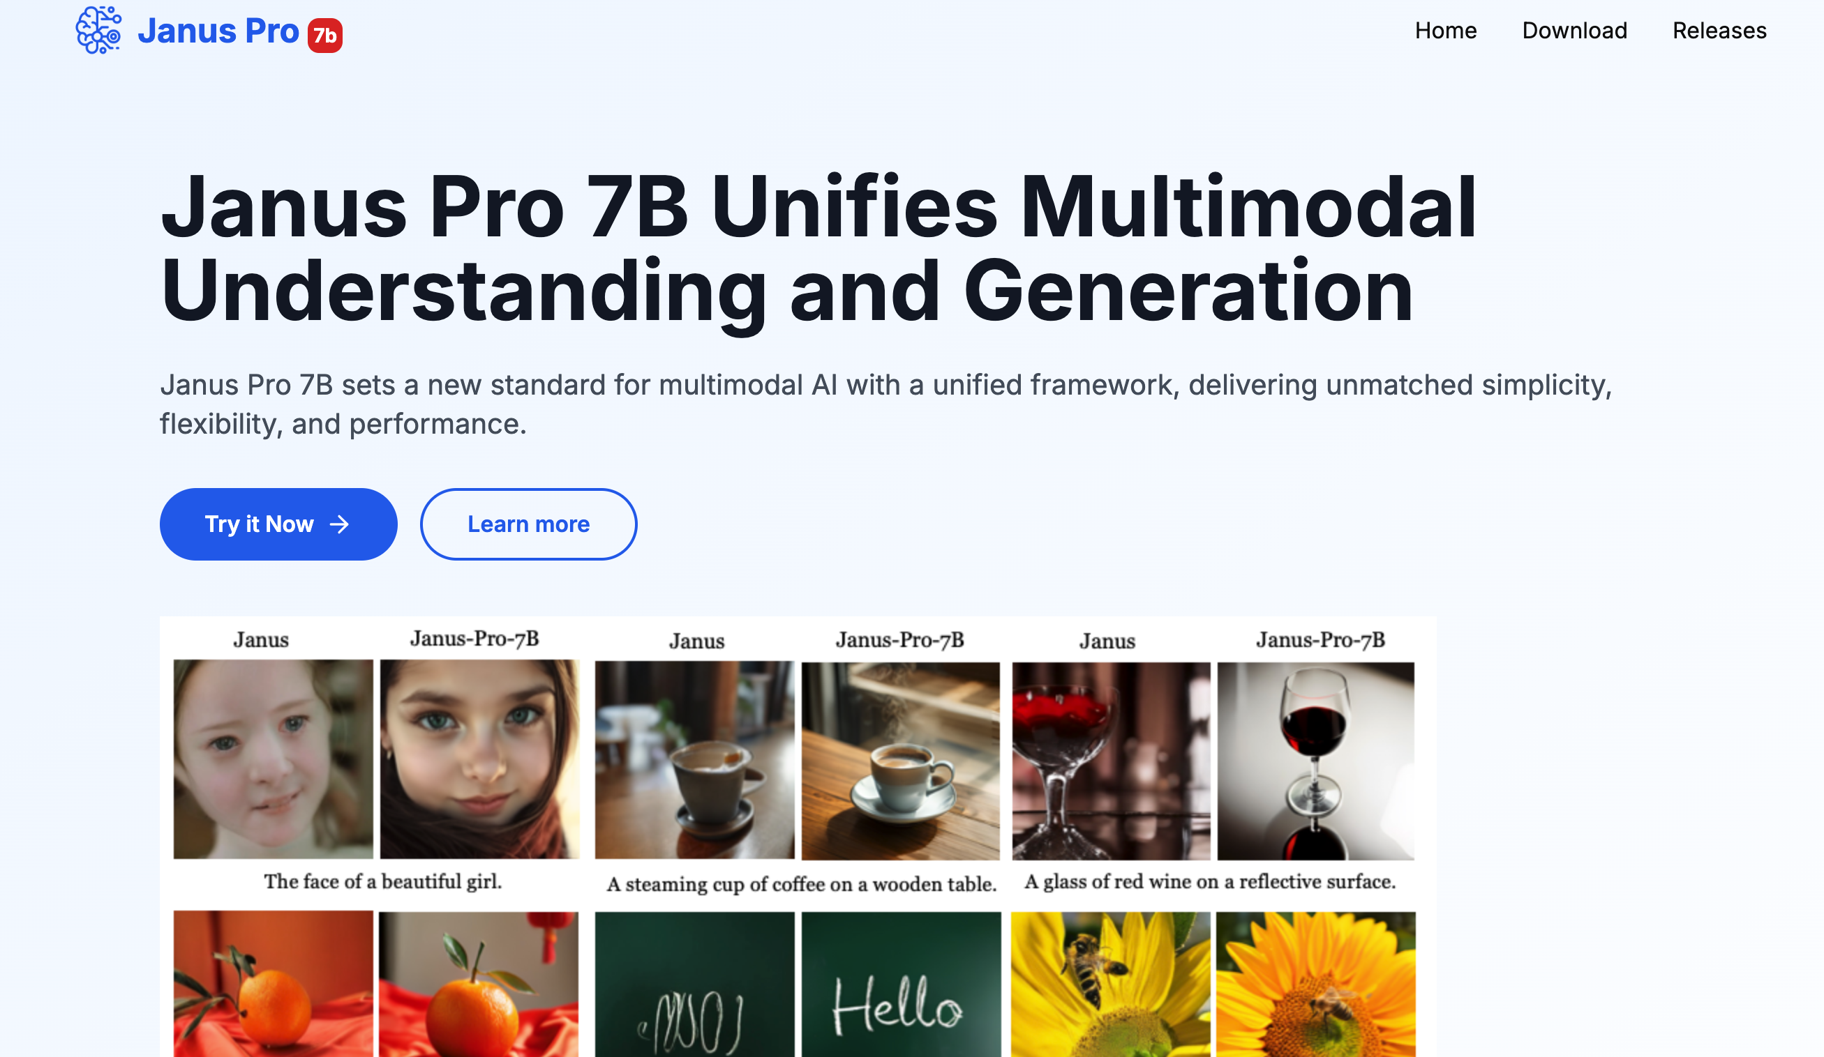Click the Try it Now button
1824x1057 pixels.
[x=278, y=524]
